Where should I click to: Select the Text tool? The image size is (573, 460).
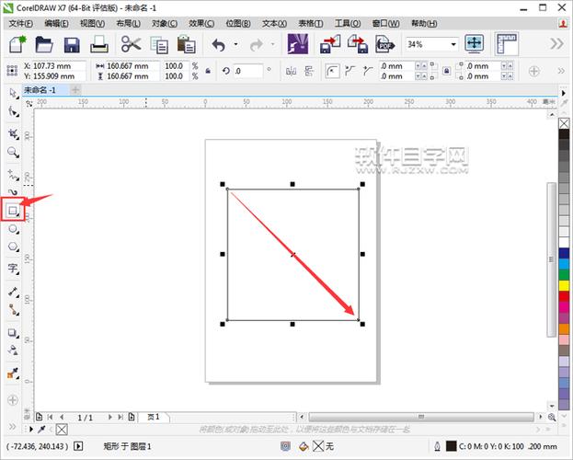(x=14, y=269)
